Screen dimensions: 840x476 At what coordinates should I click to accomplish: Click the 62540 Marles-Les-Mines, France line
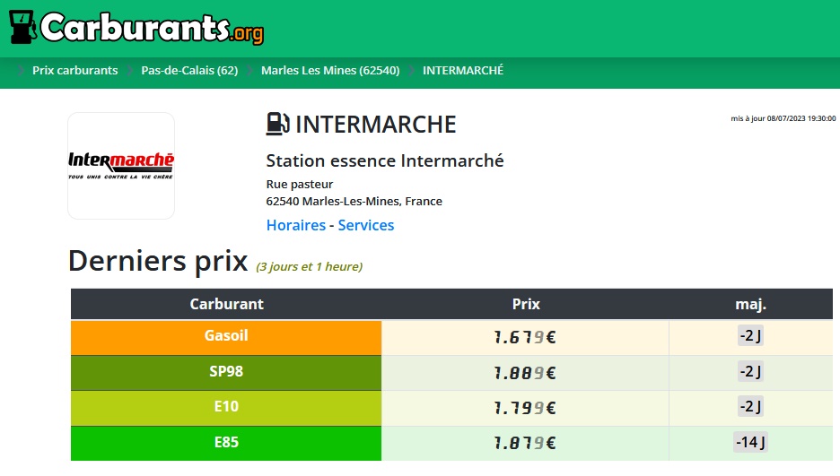pyautogui.click(x=354, y=201)
